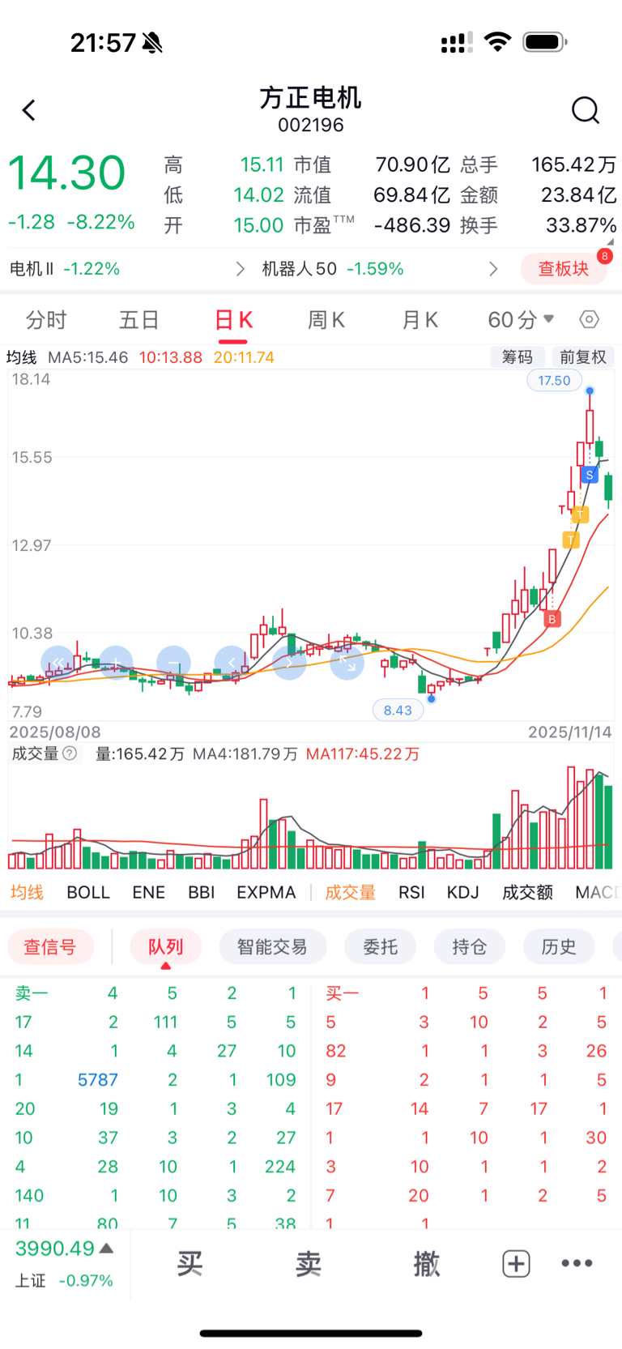Switch to 周K tab
Image resolution: width=622 pixels, height=1349 pixels.
tap(326, 319)
